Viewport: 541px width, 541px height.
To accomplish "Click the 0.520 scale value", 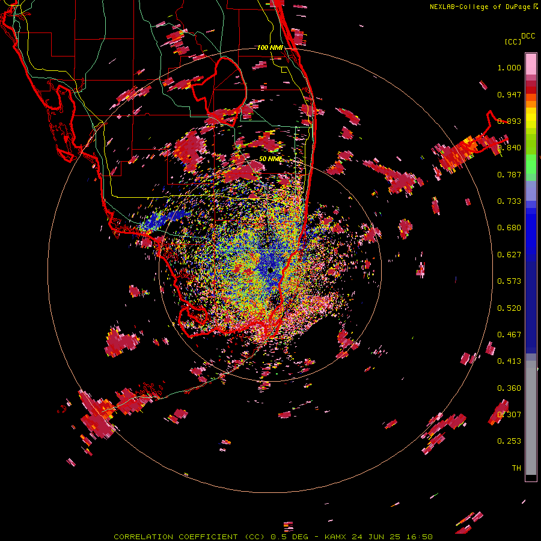I will click(x=509, y=308).
